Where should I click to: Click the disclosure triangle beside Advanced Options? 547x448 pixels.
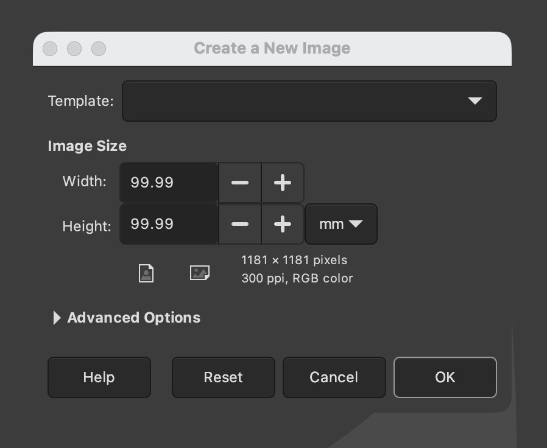(57, 317)
